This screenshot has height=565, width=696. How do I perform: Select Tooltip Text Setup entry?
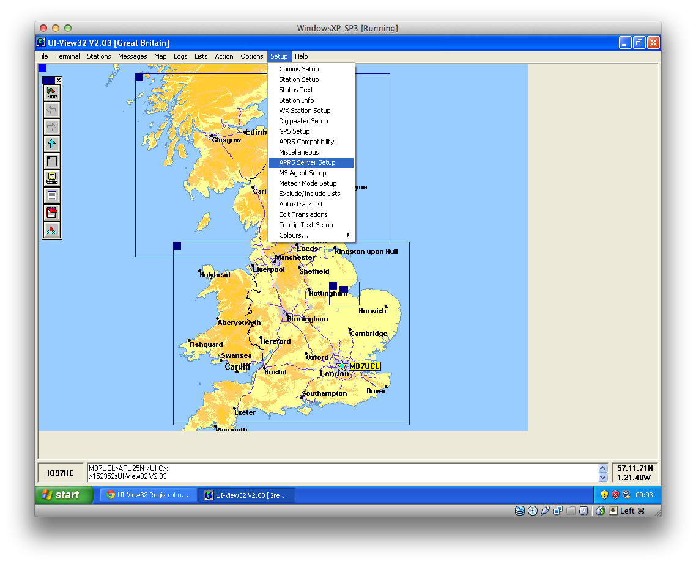click(x=311, y=225)
